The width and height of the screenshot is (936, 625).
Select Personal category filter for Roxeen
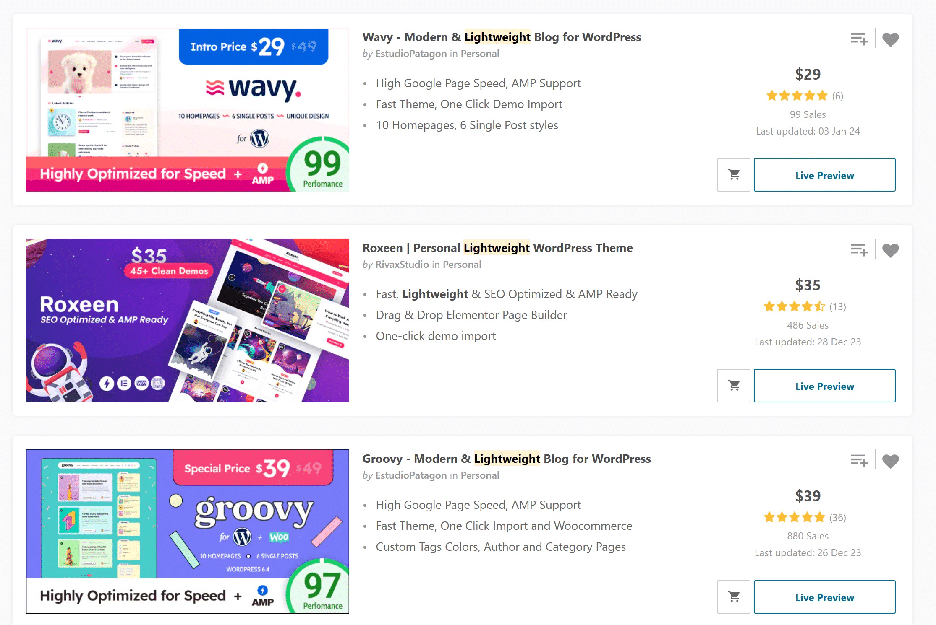click(x=461, y=264)
